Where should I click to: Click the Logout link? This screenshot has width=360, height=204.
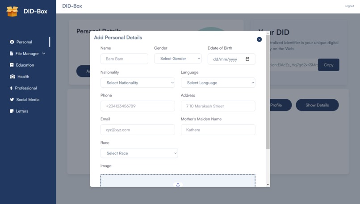click(x=349, y=6)
